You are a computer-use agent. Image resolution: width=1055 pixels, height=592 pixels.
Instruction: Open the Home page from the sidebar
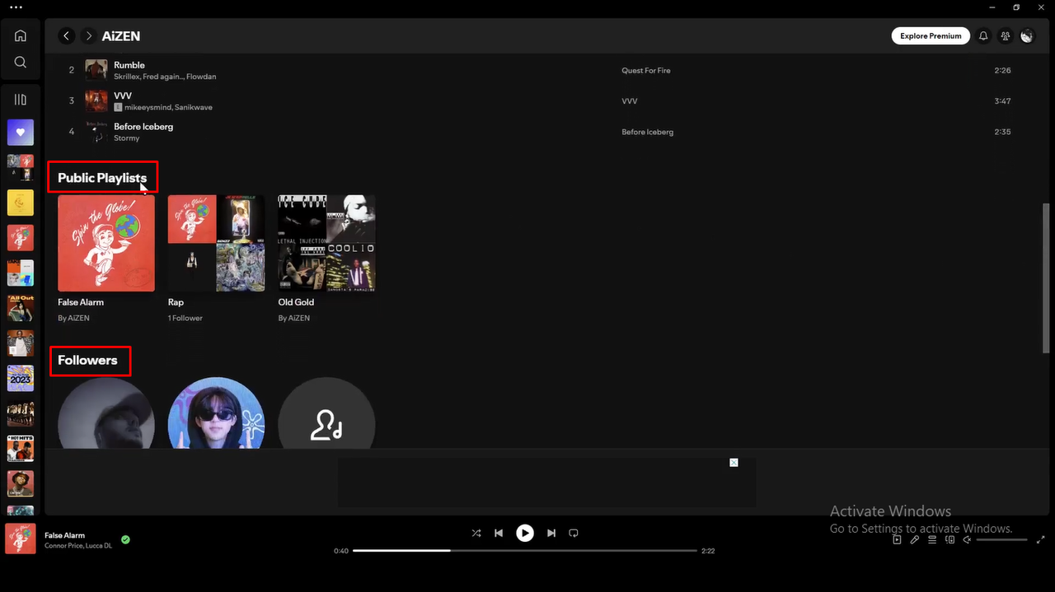tap(20, 35)
